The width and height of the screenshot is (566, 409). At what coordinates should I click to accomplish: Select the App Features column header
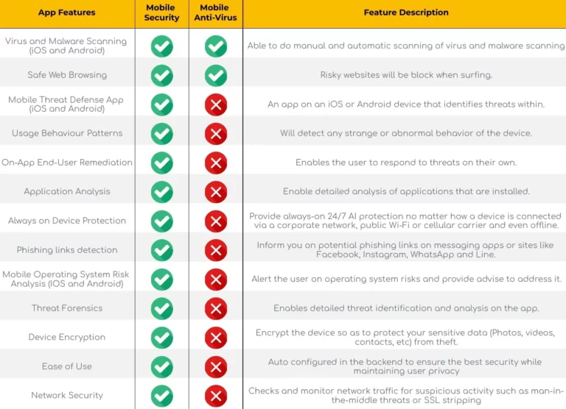[67, 13]
